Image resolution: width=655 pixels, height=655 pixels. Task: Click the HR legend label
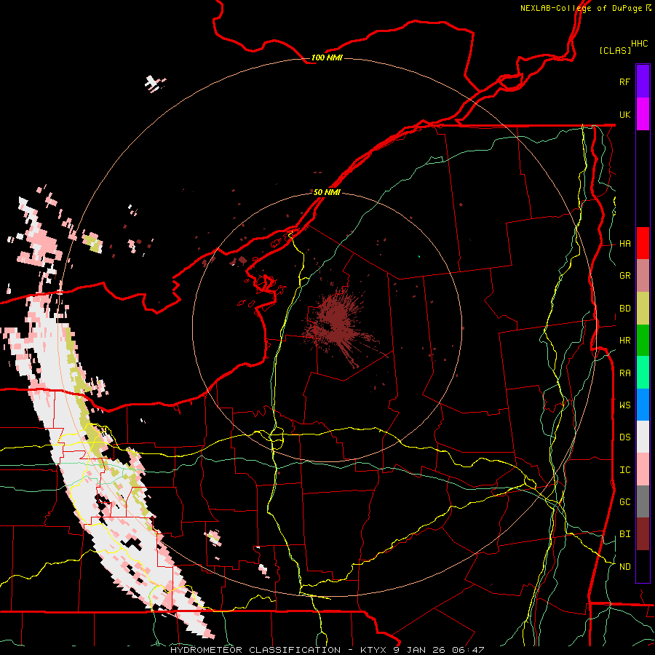tap(625, 341)
